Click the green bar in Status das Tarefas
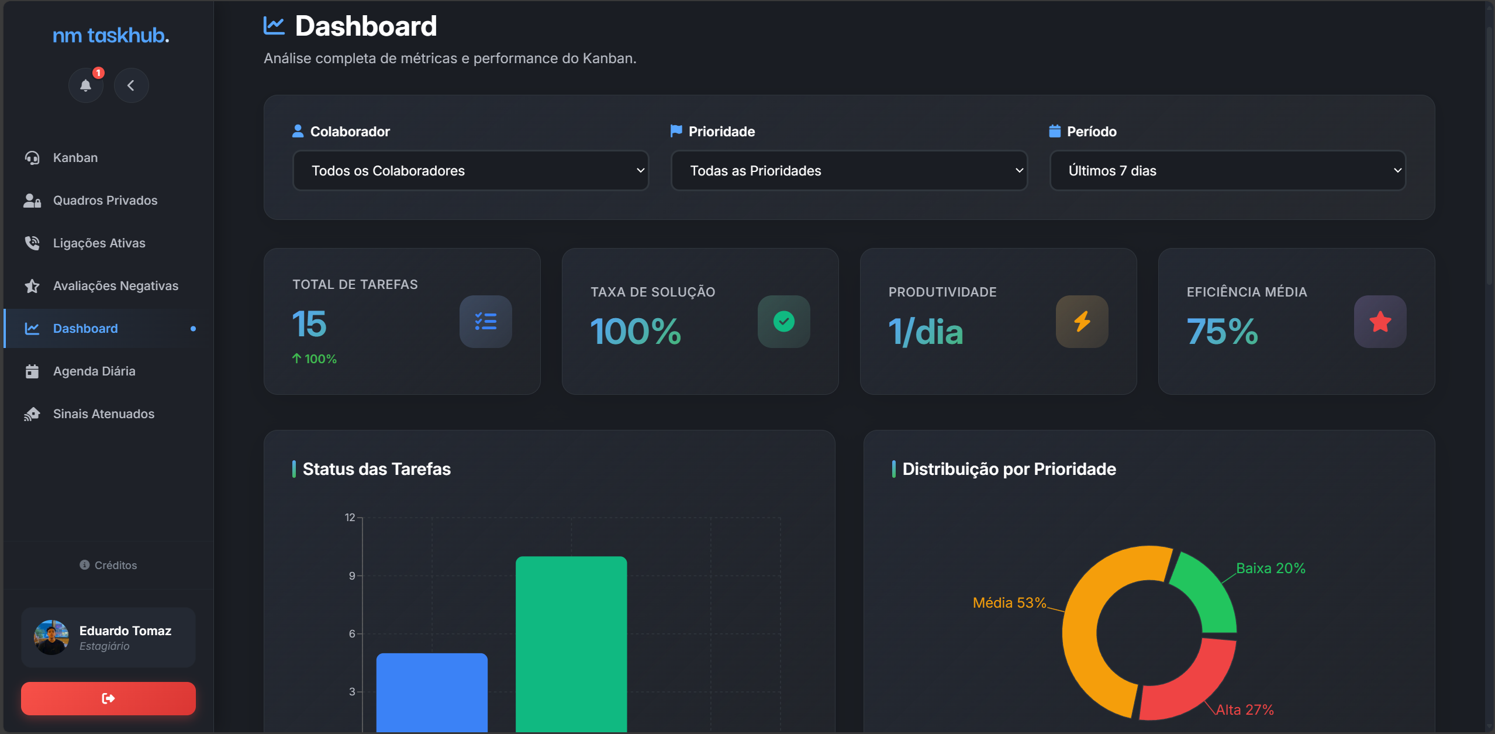This screenshot has width=1495, height=734. click(x=571, y=643)
